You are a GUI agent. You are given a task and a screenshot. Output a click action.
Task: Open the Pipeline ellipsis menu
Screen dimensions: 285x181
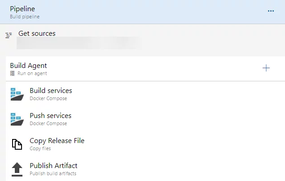tap(271, 11)
